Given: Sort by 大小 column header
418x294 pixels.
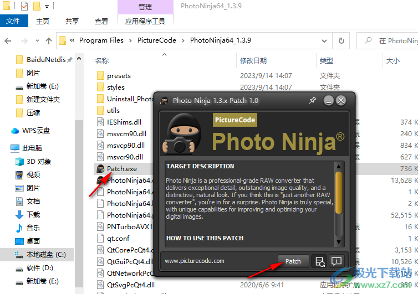Looking at the screenshot, I should click(x=393, y=61).
